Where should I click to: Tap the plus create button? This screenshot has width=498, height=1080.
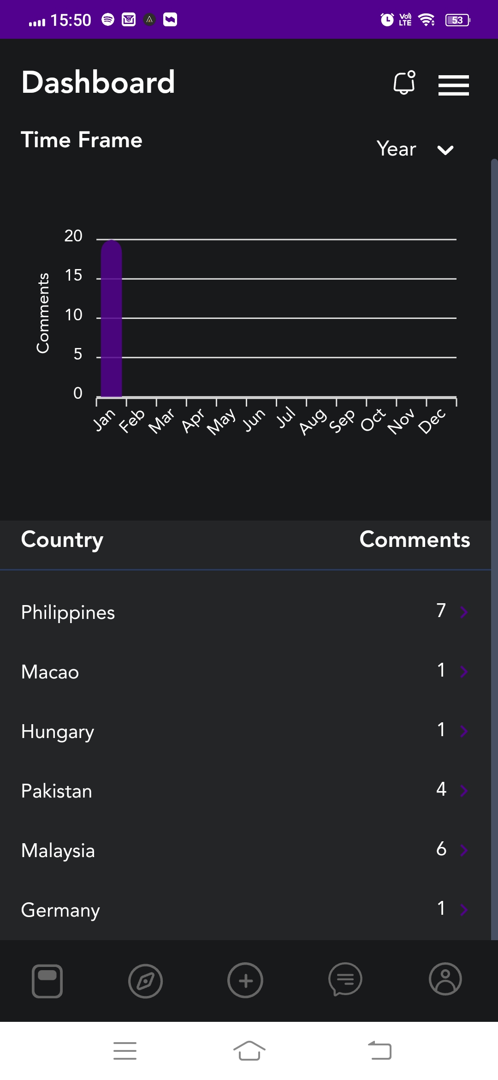[245, 980]
